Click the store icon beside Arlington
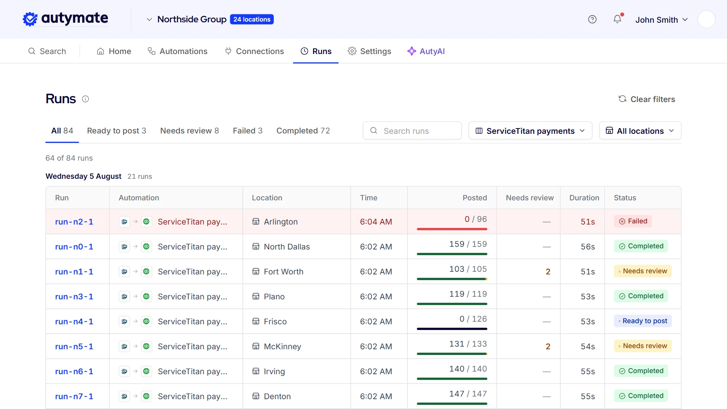 [x=256, y=222]
